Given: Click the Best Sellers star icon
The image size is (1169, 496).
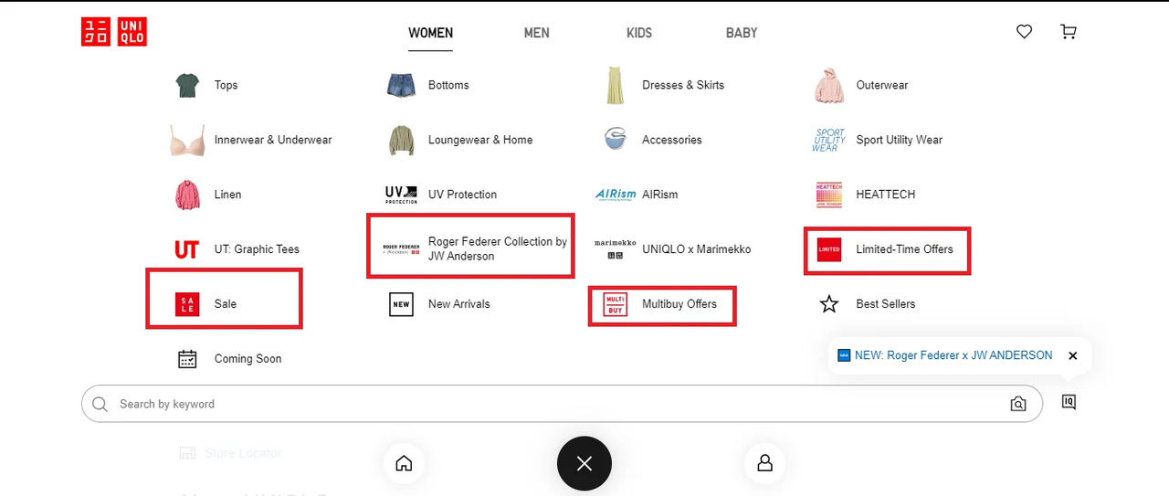Looking at the screenshot, I should point(828,304).
